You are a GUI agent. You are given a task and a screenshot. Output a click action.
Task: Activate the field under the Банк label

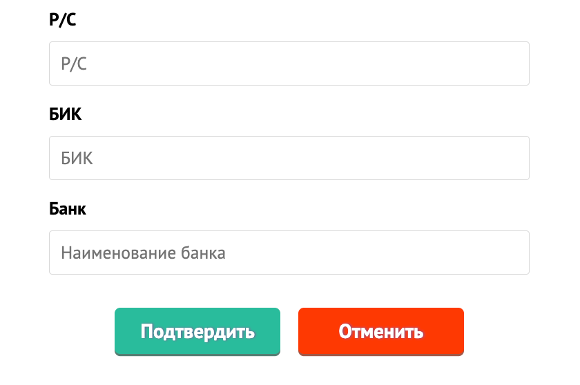(289, 253)
